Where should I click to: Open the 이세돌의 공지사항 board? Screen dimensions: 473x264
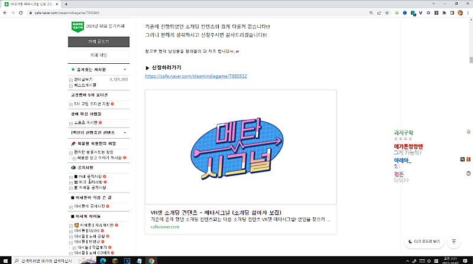click(89, 207)
